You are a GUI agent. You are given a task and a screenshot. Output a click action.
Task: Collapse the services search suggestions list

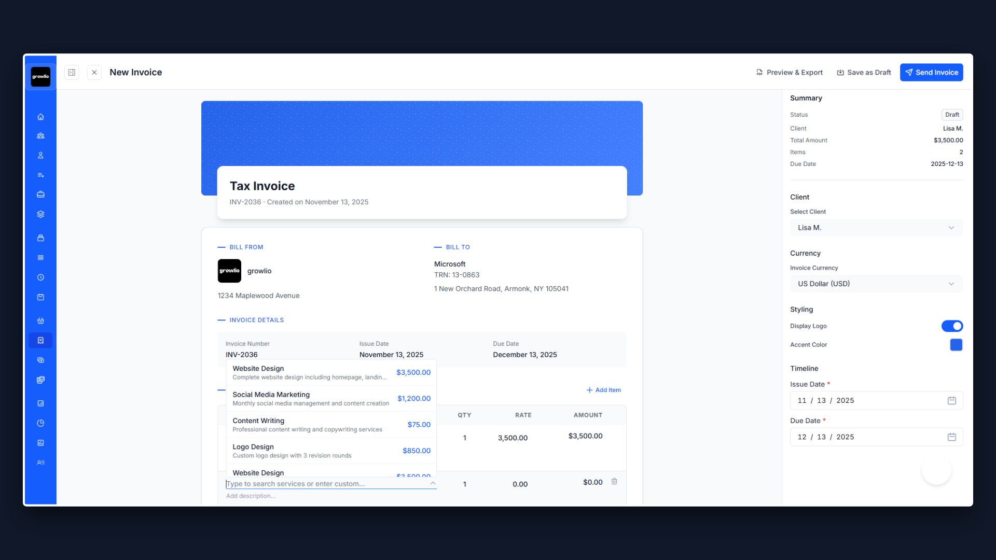pos(433,483)
